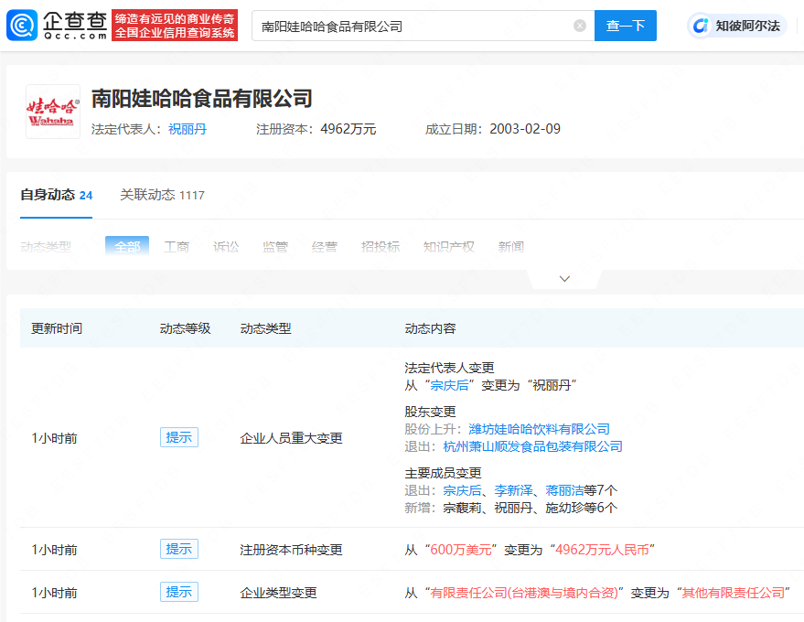Click the 动态类型 column header

pos(265,328)
